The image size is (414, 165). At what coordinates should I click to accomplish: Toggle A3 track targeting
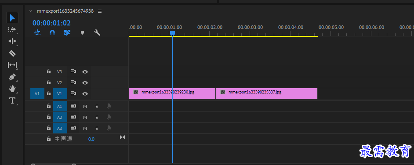point(60,129)
